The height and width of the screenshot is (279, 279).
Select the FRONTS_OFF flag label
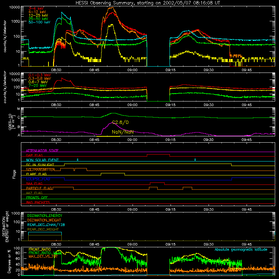37,197
